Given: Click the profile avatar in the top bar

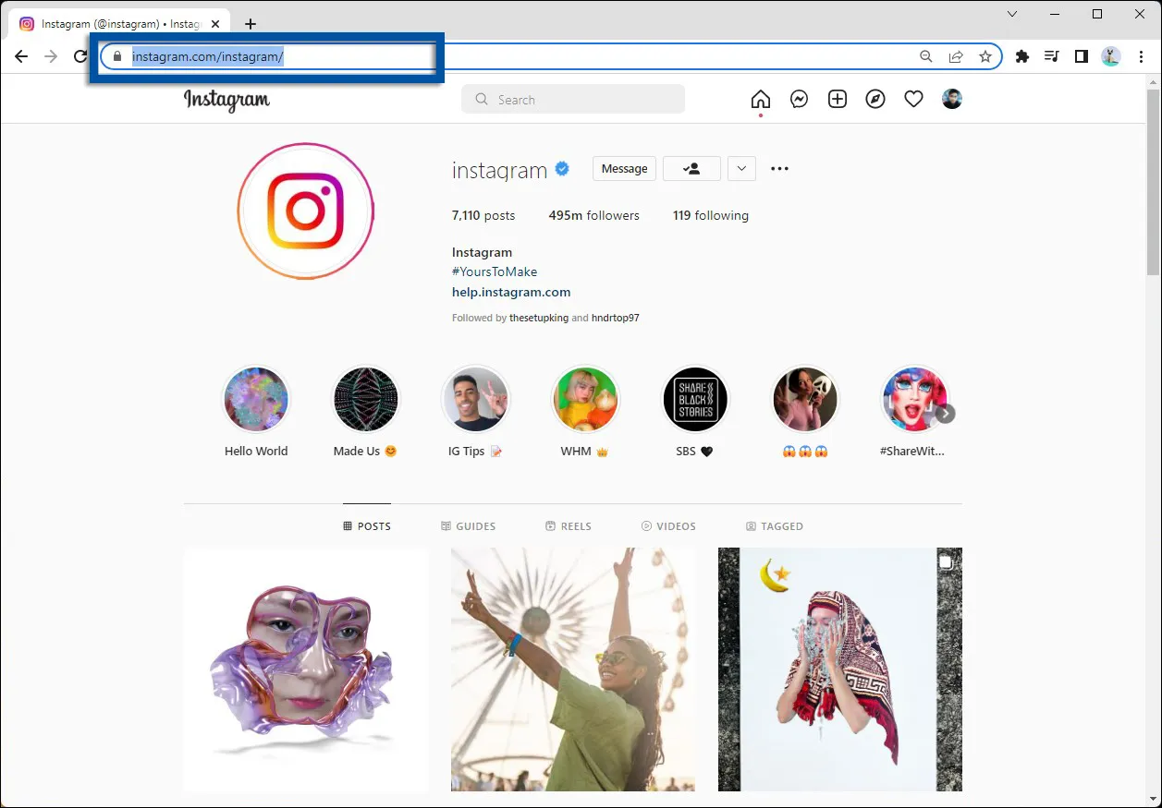Looking at the screenshot, I should (952, 99).
